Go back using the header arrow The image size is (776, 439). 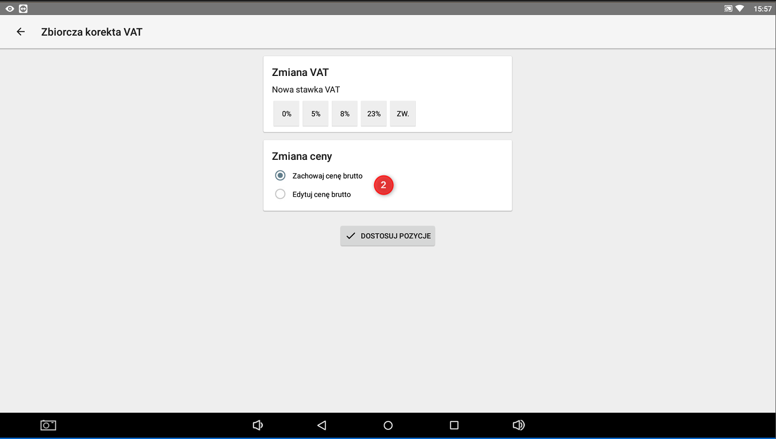click(x=21, y=32)
